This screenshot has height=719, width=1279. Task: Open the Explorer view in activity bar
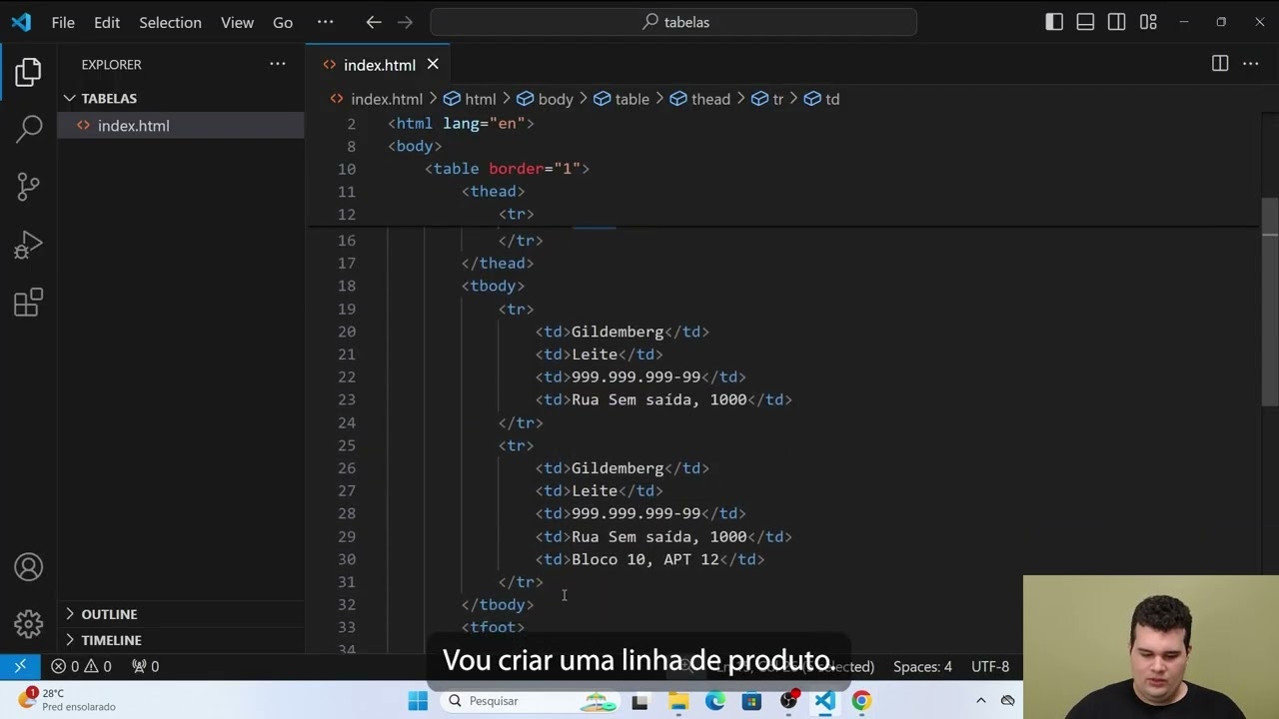[28, 72]
